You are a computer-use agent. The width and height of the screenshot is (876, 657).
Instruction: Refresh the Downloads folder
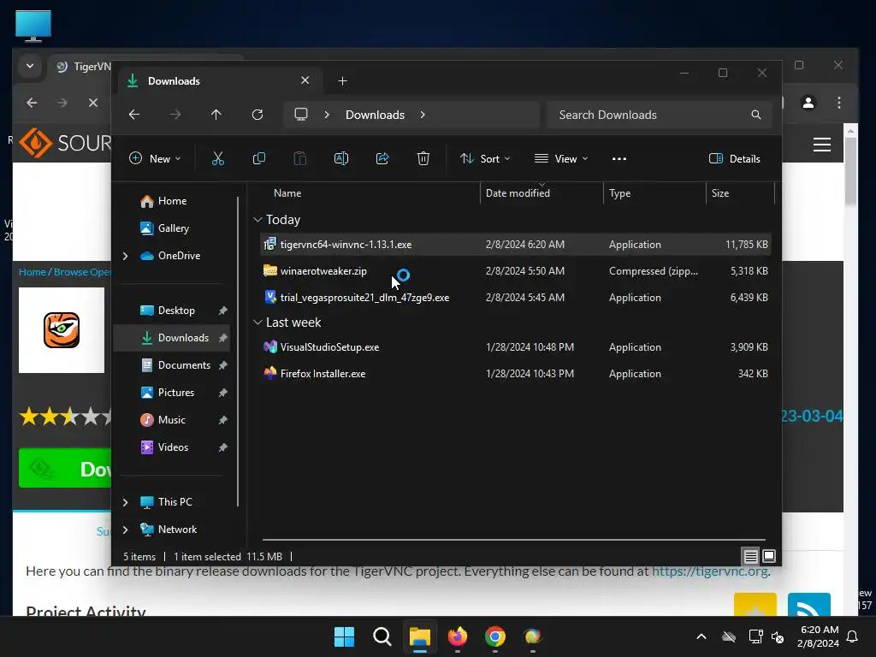point(257,115)
